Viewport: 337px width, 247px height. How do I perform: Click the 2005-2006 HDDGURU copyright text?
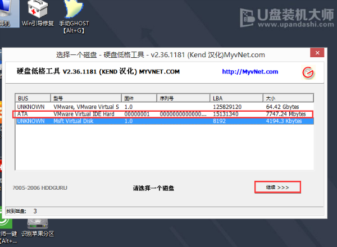[40, 187]
